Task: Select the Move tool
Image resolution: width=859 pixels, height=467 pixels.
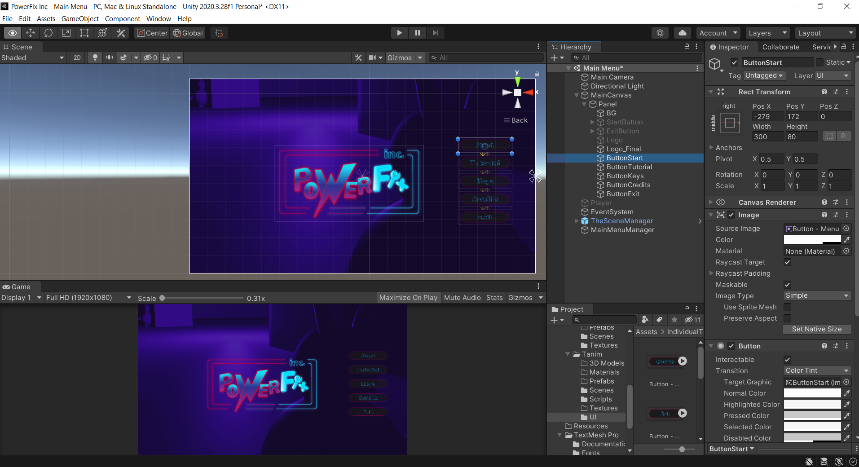Action: click(x=31, y=33)
